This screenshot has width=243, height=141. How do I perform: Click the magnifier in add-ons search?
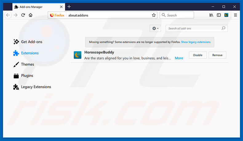coord(223,28)
